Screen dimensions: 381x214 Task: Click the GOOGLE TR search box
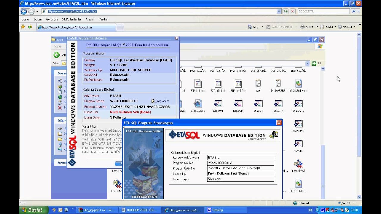[x=323, y=11]
